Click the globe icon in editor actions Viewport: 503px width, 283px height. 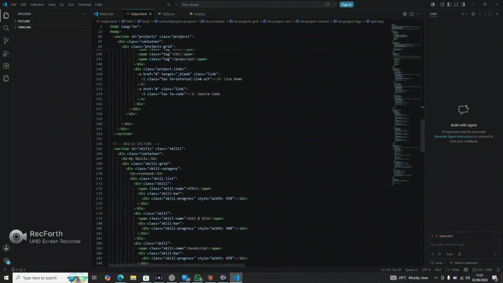click(404, 14)
